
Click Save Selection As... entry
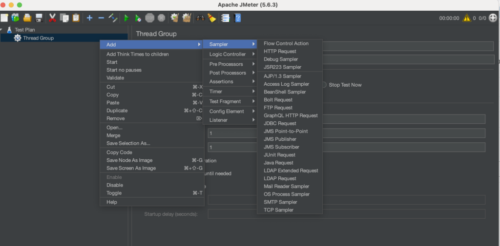tap(152, 143)
